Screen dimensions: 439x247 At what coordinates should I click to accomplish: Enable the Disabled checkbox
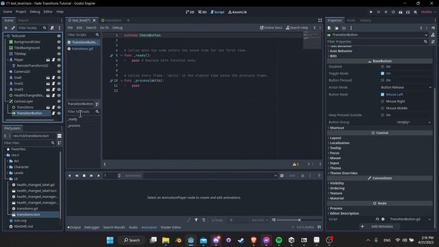pyautogui.click(x=383, y=67)
